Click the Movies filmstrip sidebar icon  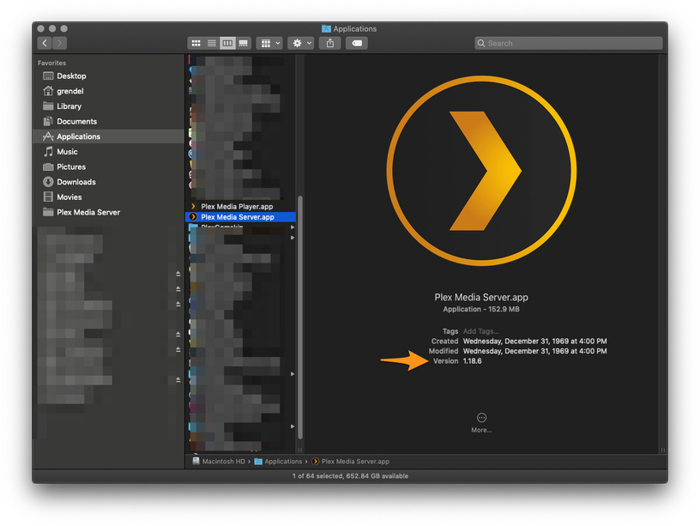click(48, 197)
